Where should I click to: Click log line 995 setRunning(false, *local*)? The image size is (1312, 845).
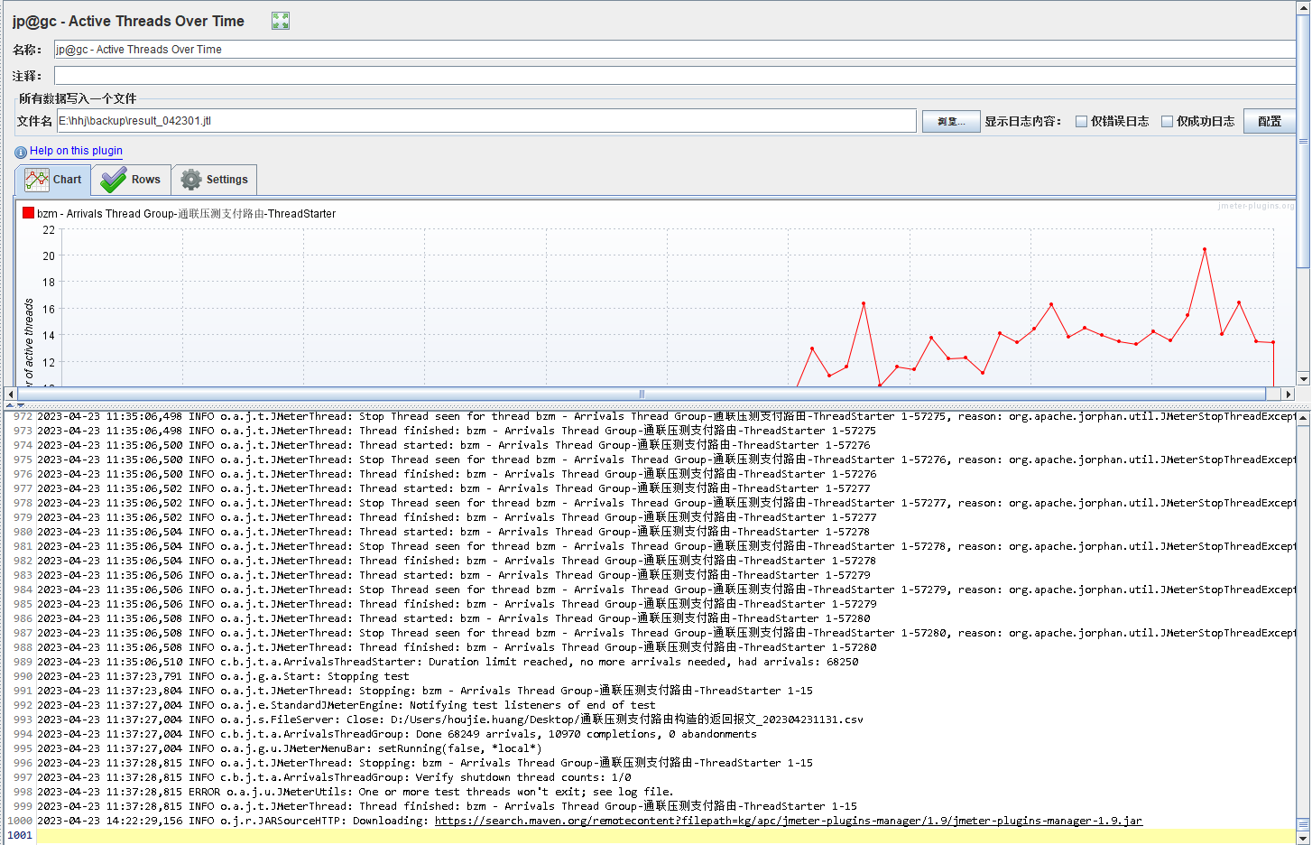click(x=290, y=748)
